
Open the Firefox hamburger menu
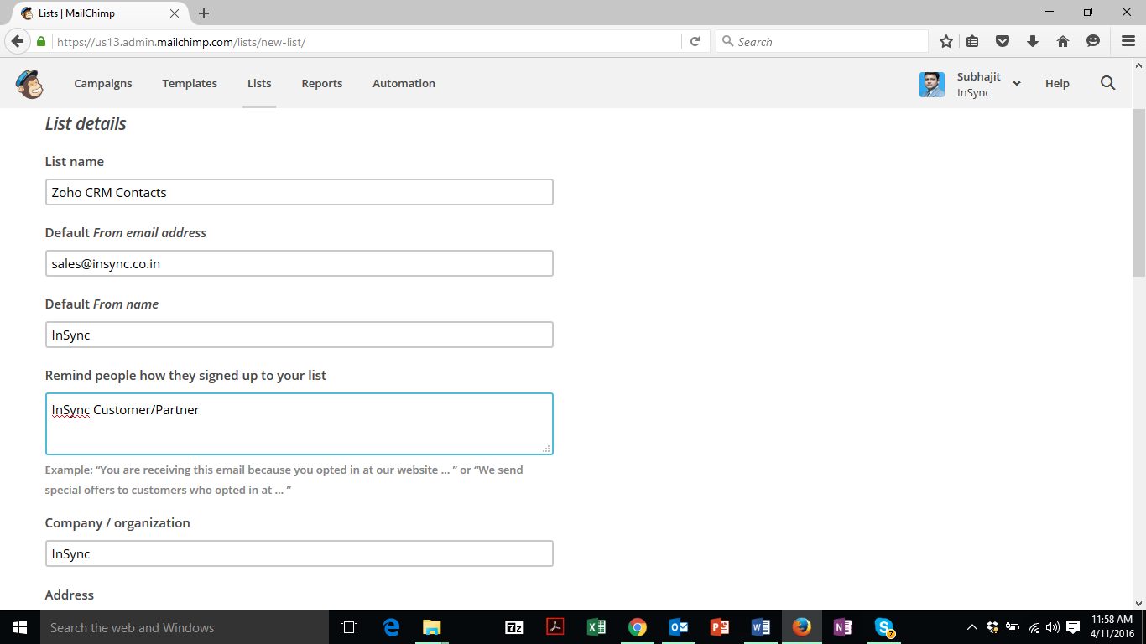(1128, 41)
